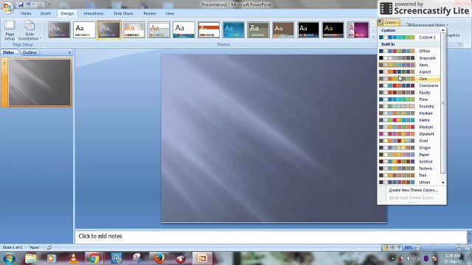
Task: Click the notes area to add notes
Action: pos(271,236)
